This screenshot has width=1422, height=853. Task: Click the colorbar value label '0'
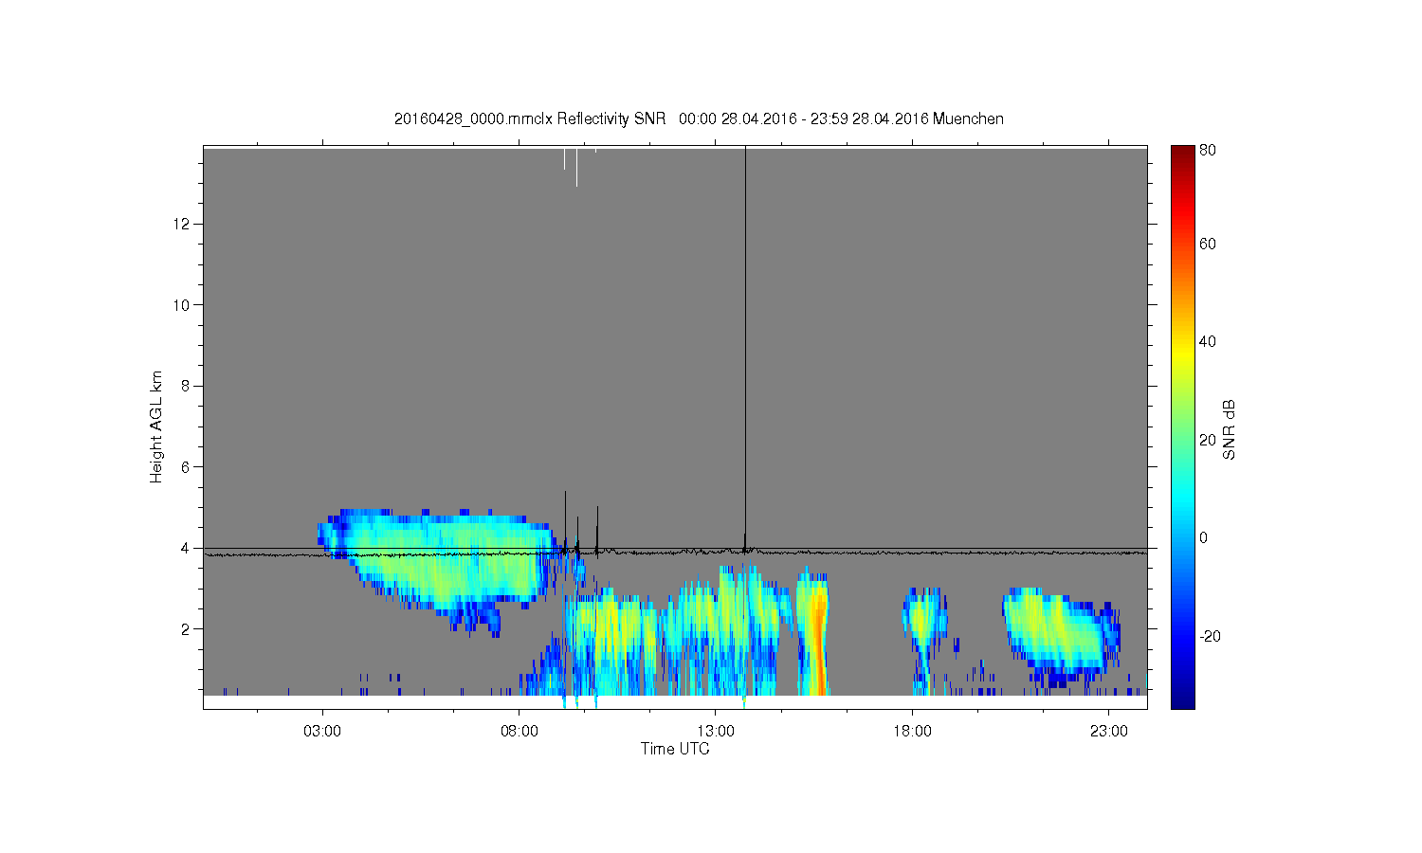pyautogui.click(x=1204, y=537)
